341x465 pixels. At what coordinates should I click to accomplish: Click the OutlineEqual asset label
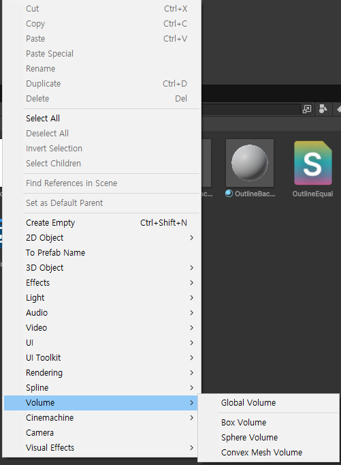312,194
